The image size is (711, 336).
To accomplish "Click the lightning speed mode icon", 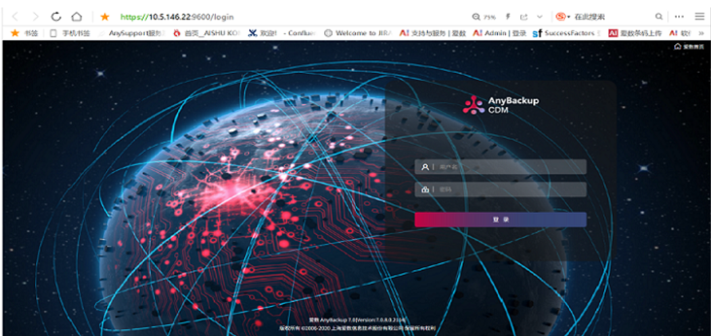I will (508, 17).
